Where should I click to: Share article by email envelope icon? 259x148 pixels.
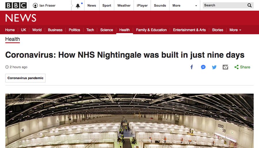coord(225,67)
